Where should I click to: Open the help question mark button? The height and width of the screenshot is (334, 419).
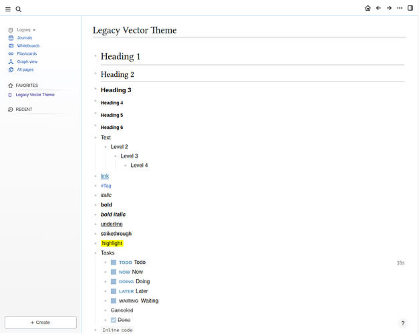(403, 323)
